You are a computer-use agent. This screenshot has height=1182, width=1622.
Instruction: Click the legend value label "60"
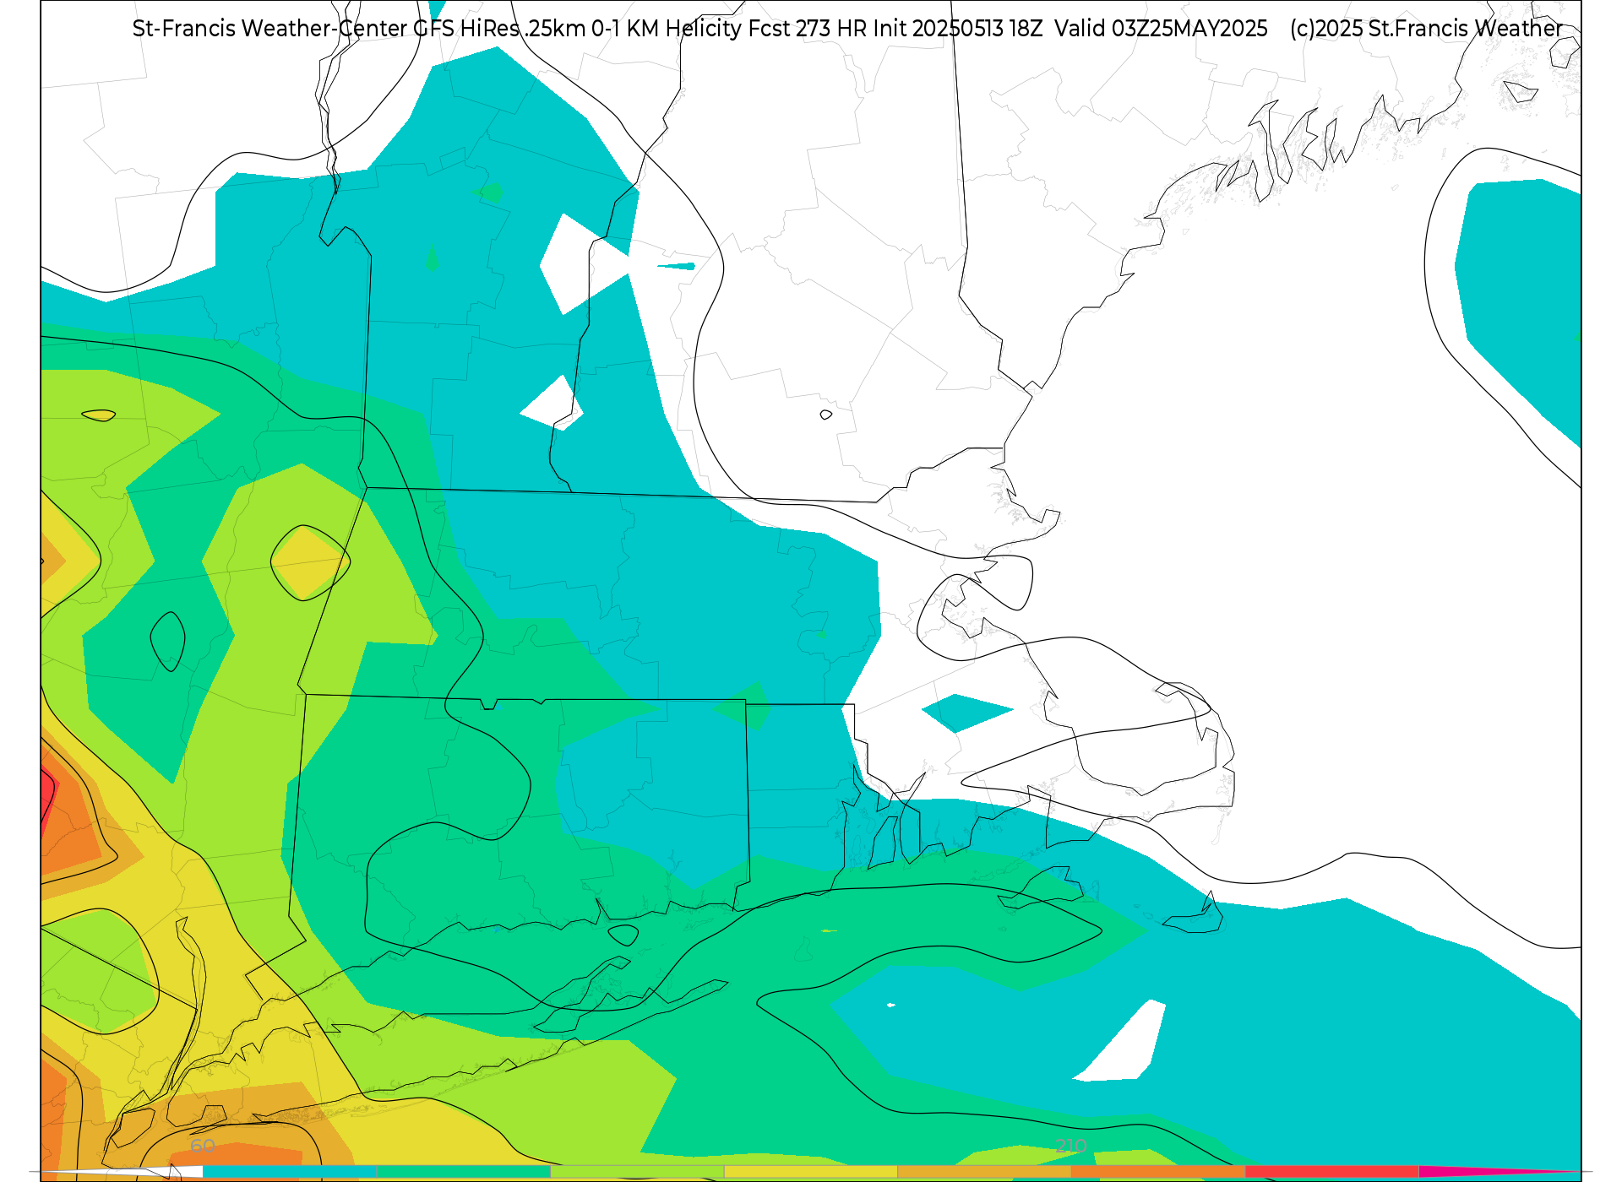point(203,1147)
